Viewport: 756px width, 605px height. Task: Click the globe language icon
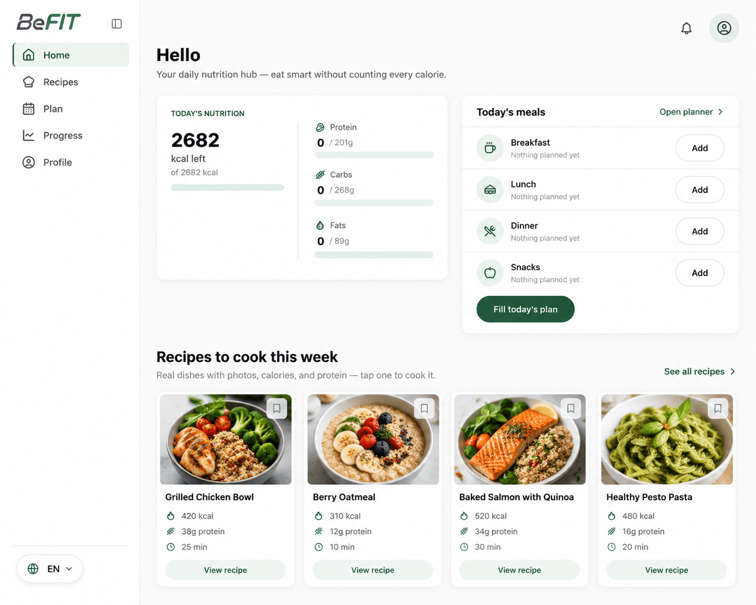click(33, 569)
